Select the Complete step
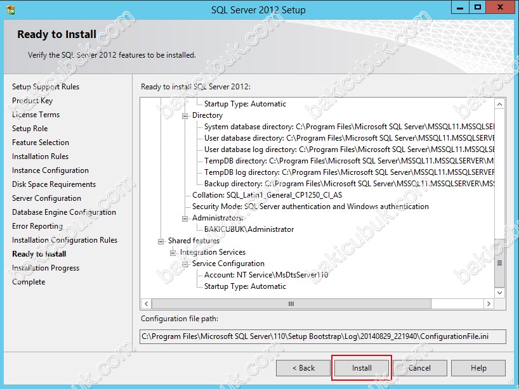 coord(29,282)
